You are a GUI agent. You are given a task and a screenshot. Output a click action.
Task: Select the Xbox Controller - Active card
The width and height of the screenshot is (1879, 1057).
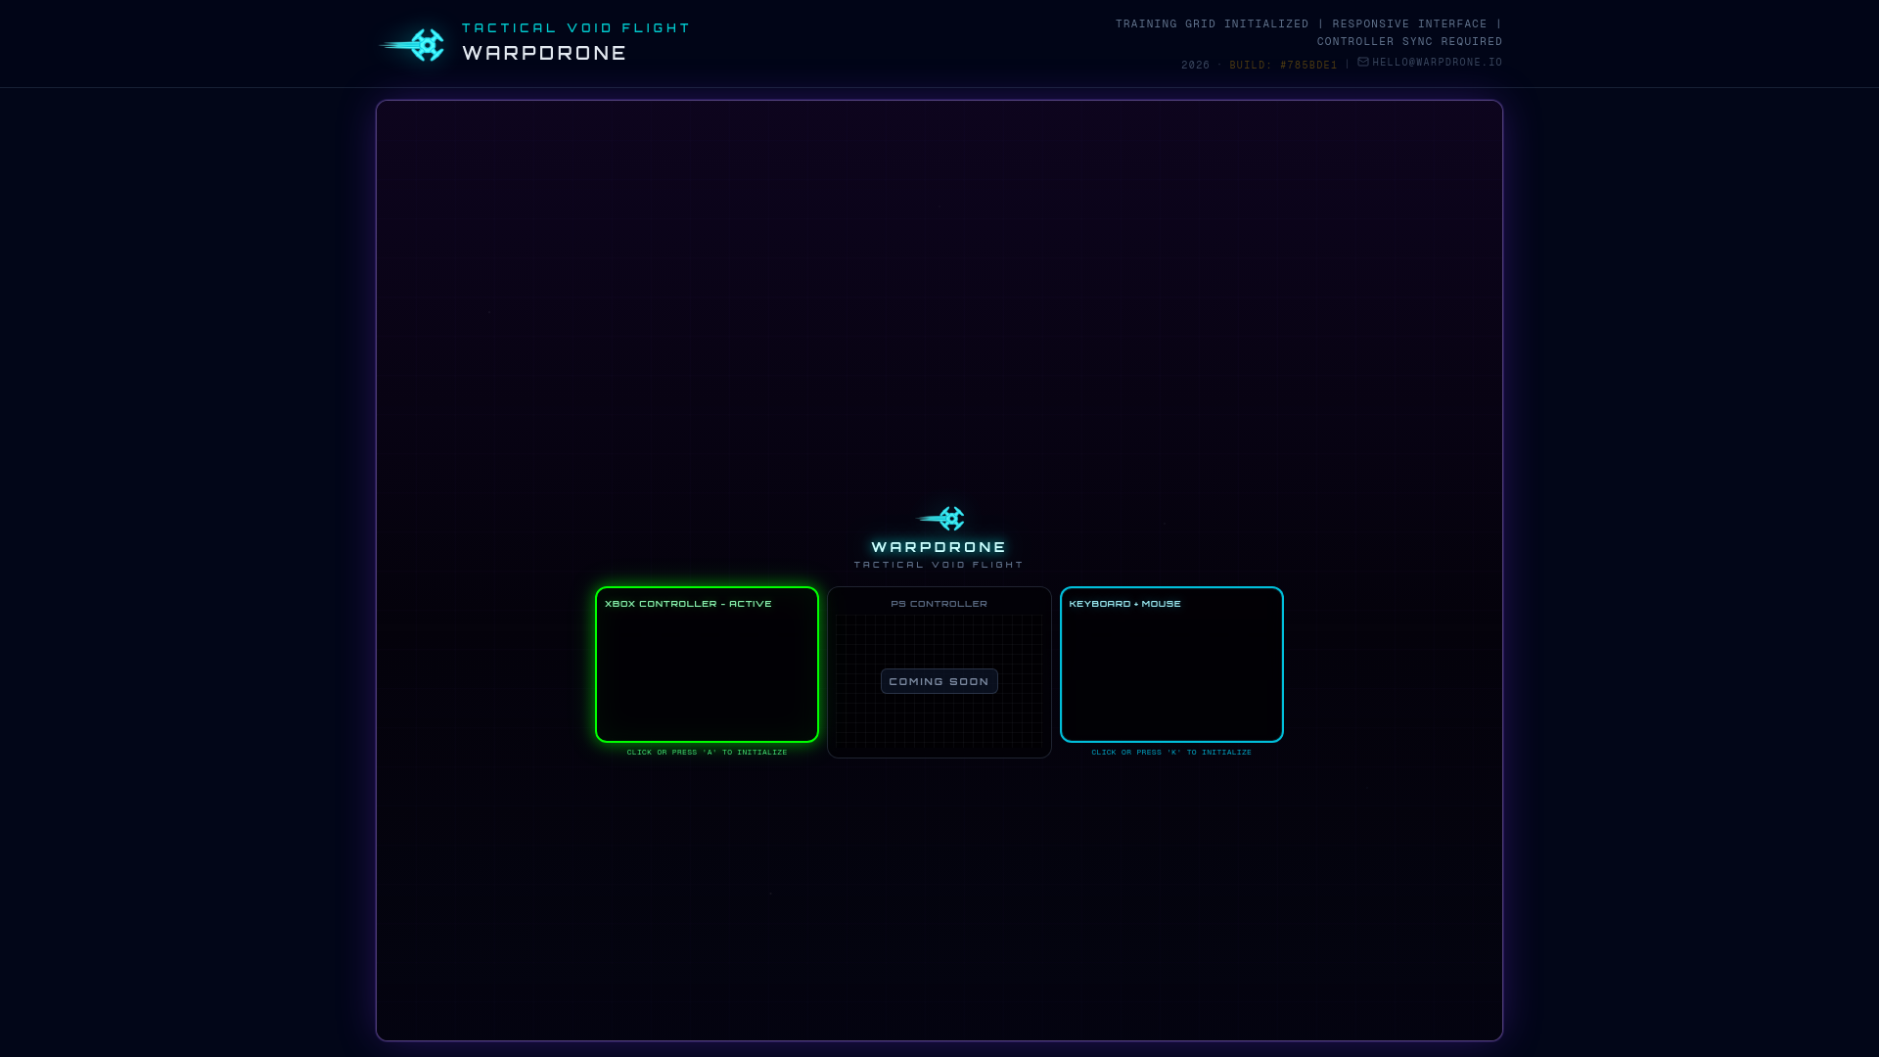coord(707,665)
